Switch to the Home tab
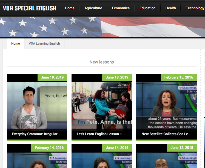205x168 pixels. (16, 44)
